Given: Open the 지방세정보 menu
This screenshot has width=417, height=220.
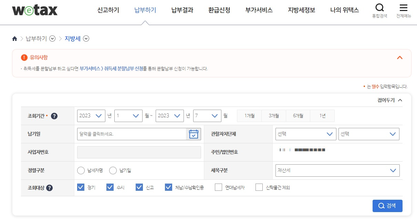Looking at the screenshot, I should point(301,10).
